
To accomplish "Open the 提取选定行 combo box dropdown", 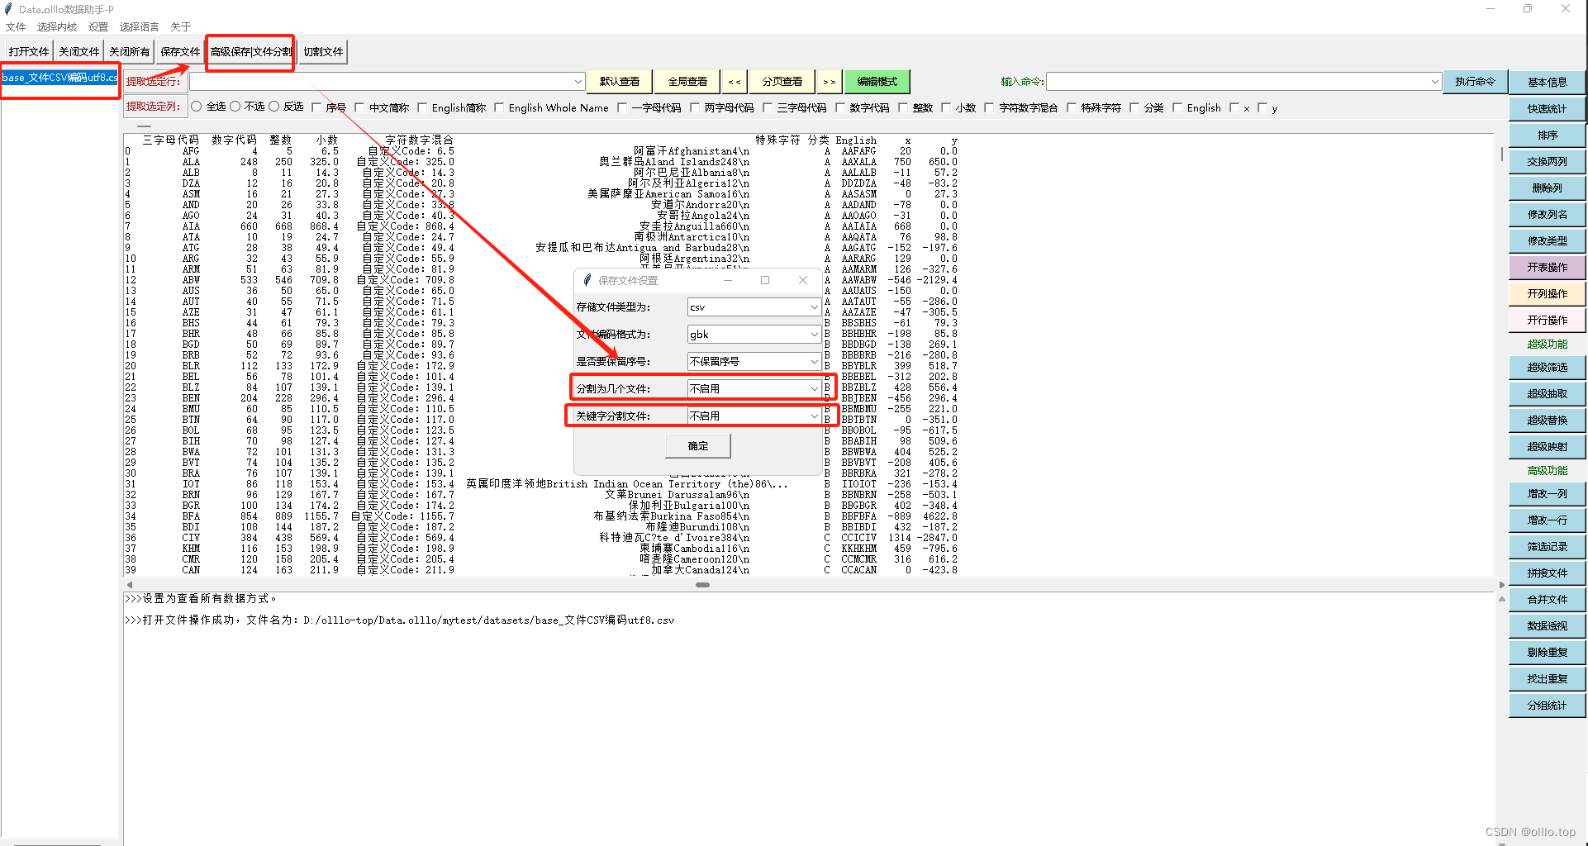I will pos(578,81).
